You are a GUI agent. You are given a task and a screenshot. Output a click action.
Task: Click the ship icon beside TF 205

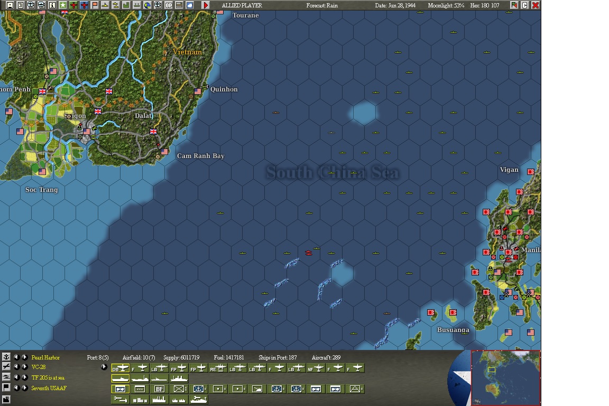pos(6,377)
